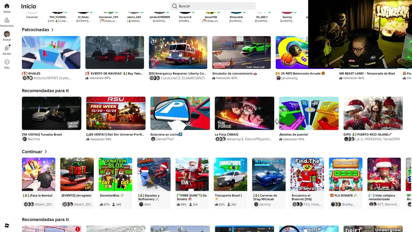Click the 'Valoración 94%' rating text

pyautogui.click(x=100, y=139)
